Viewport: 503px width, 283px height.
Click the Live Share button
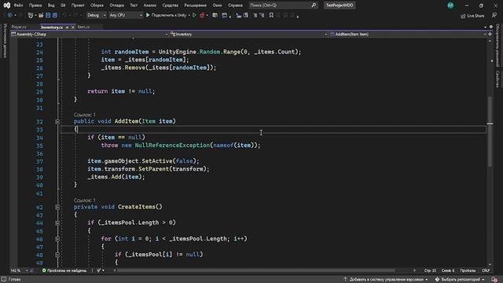coord(472,16)
